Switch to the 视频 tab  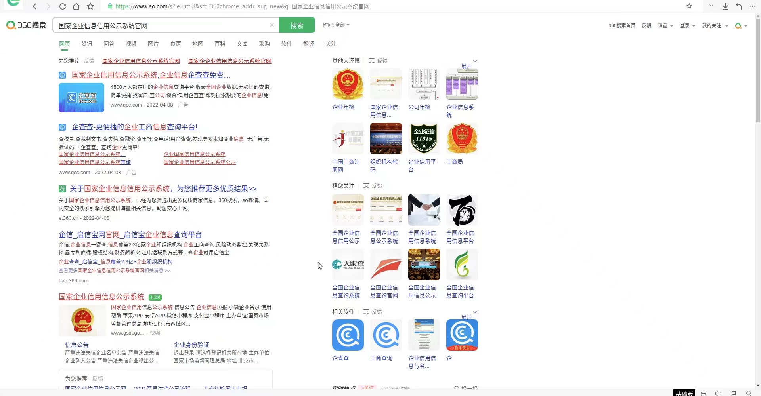(x=131, y=44)
